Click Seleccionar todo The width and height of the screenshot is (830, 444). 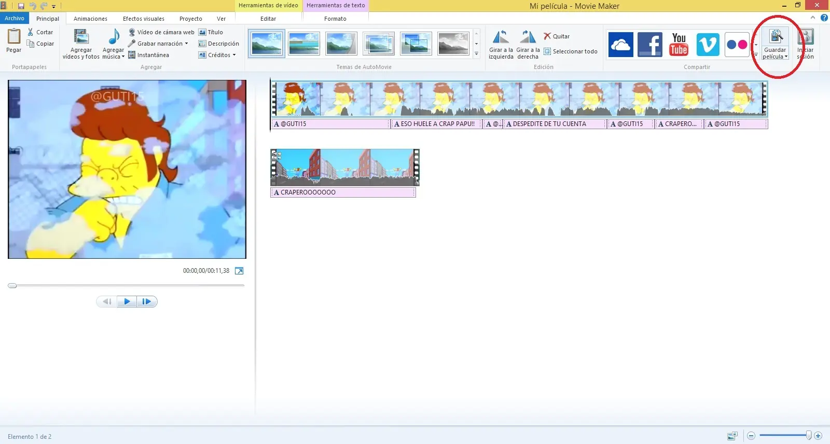click(571, 51)
